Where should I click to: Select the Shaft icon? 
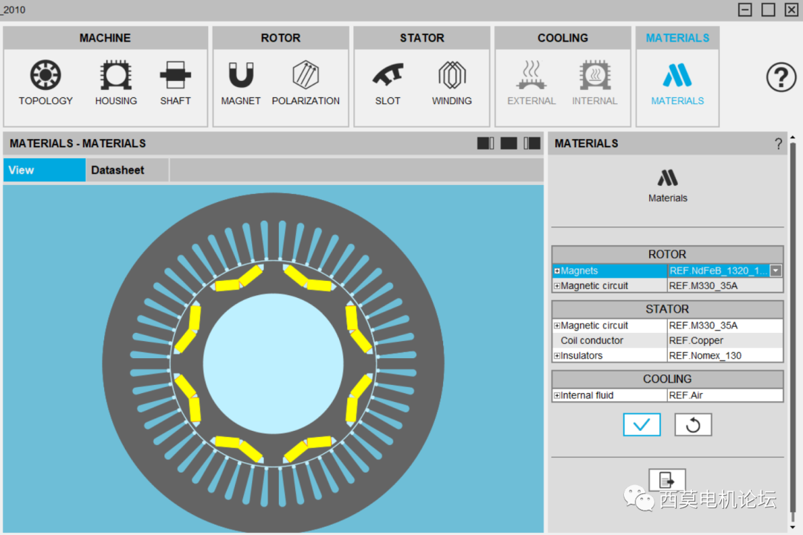point(175,82)
